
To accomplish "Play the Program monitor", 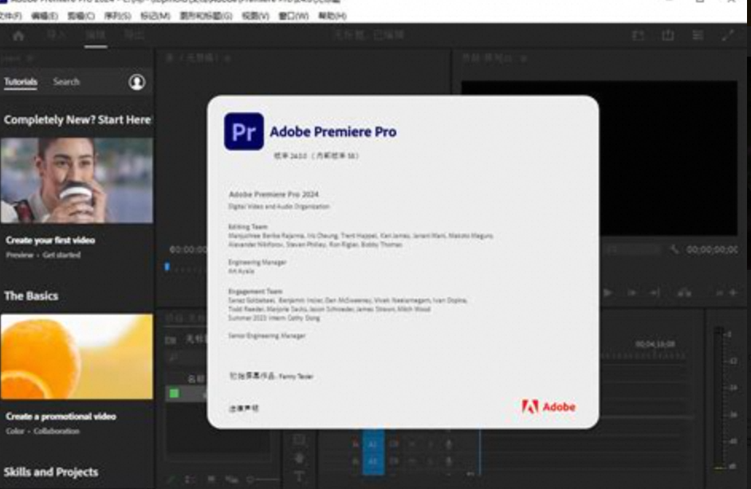I will (x=607, y=292).
